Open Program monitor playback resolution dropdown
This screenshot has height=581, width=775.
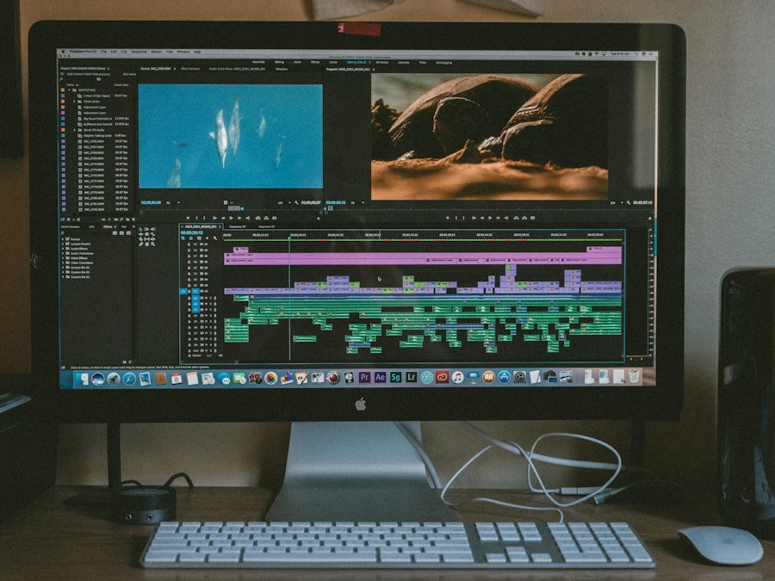(616, 202)
